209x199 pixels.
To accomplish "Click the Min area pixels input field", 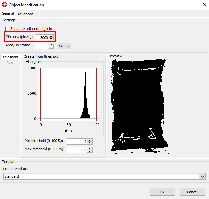I will coord(42,38).
